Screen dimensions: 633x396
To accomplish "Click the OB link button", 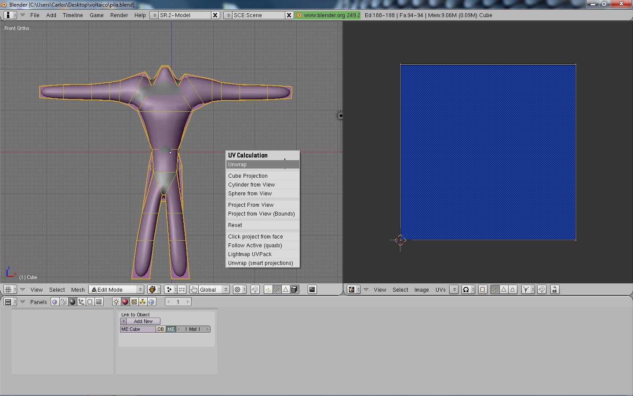I will pyautogui.click(x=160, y=329).
